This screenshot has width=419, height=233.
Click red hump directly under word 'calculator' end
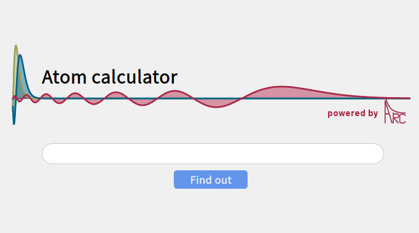tap(173, 95)
